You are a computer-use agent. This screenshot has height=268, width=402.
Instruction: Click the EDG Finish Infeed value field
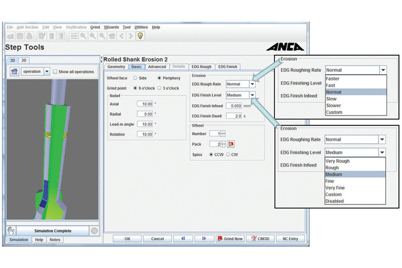234,106
